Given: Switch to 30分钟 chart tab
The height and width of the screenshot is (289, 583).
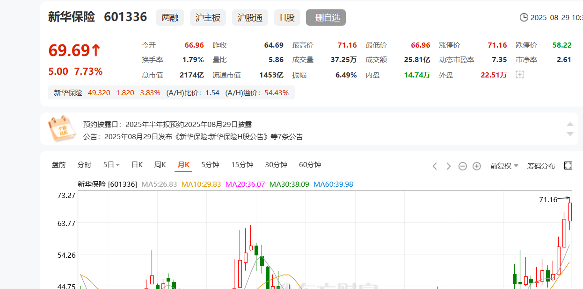Looking at the screenshot, I should [x=276, y=165].
